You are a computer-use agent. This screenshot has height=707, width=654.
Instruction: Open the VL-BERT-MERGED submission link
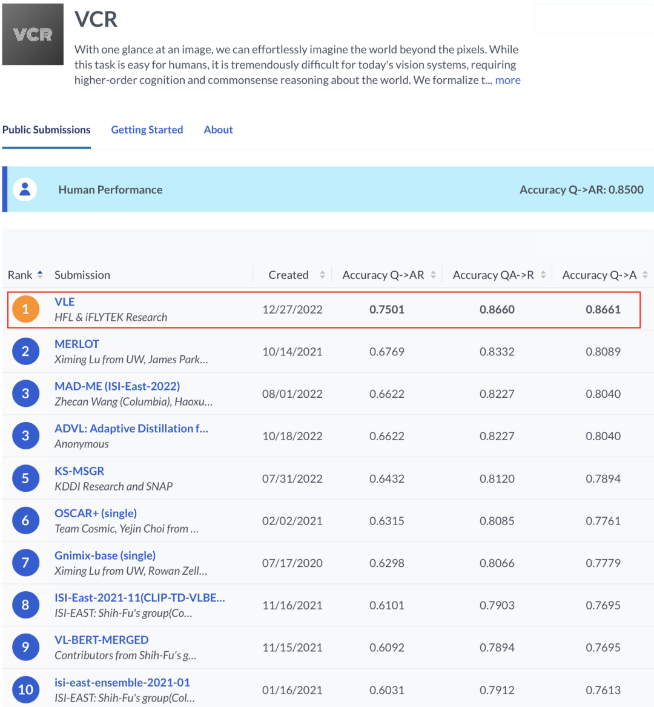tap(101, 640)
